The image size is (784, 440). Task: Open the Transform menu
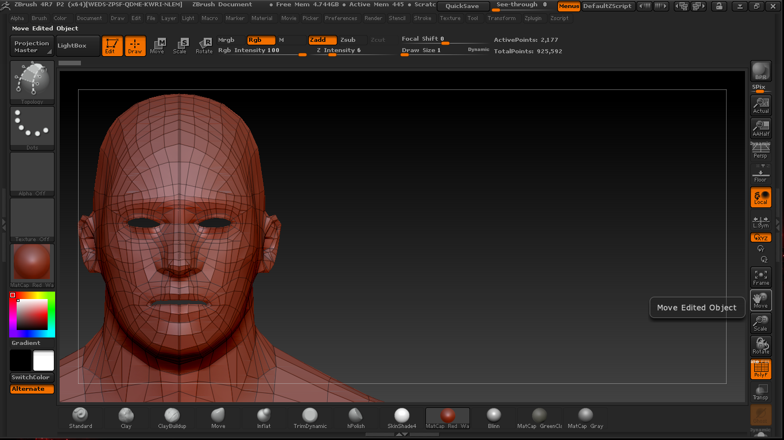(502, 18)
